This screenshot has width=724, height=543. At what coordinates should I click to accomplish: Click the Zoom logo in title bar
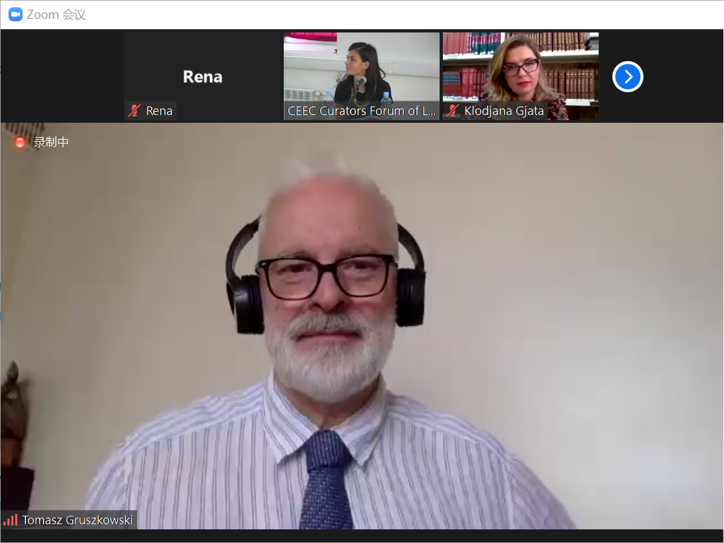pos(15,14)
